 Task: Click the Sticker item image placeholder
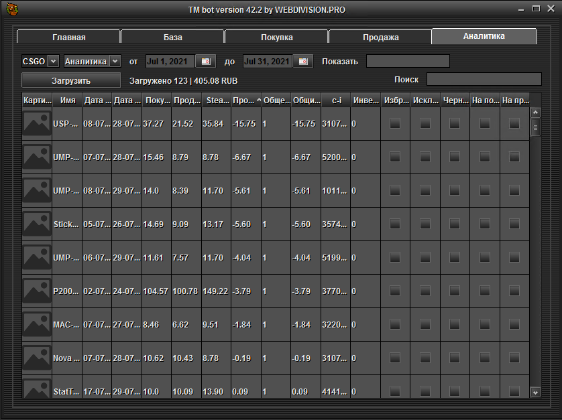coord(37,224)
